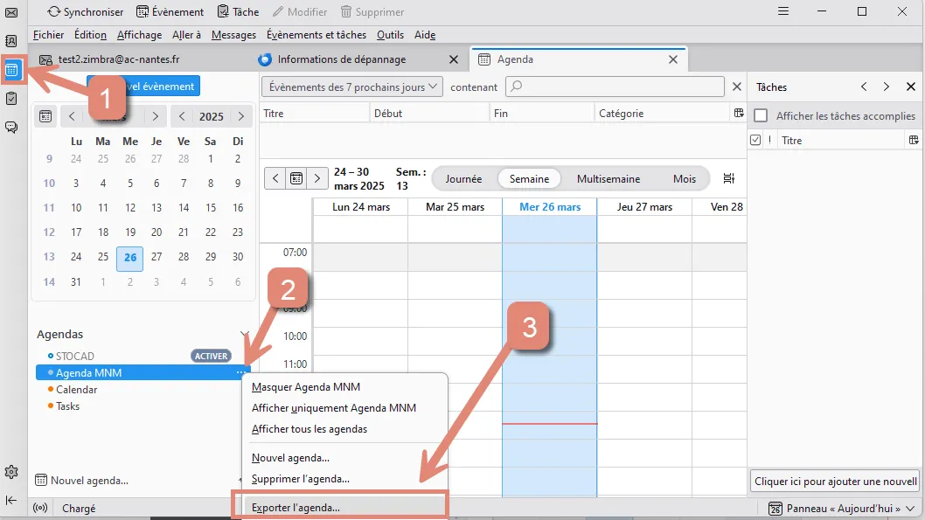This screenshot has height=520, width=925.
Task: Sort events by Début column
Action: pyautogui.click(x=429, y=114)
